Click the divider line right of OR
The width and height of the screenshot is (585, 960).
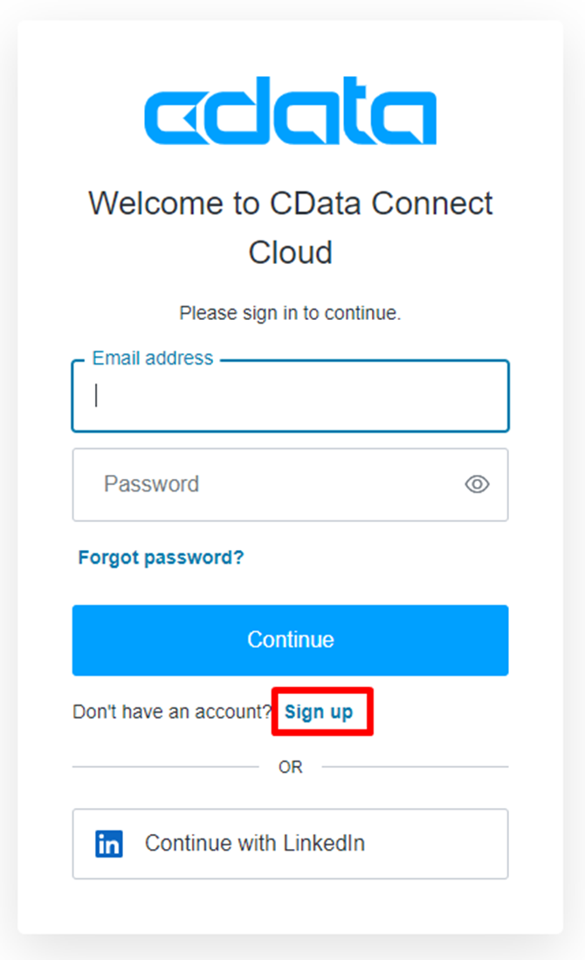pyautogui.click(x=415, y=767)
